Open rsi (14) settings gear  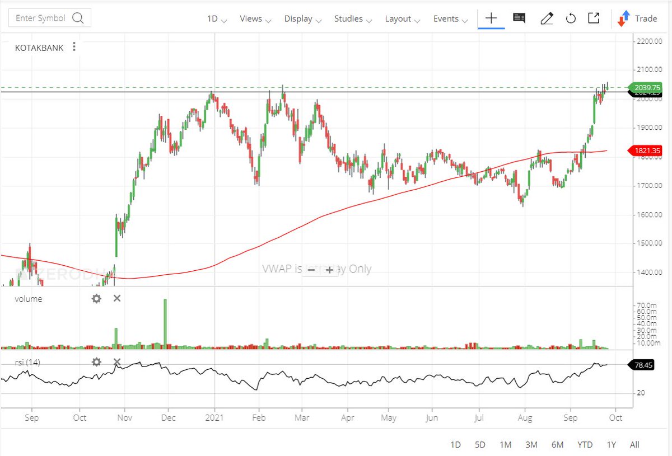pyautogui.click(x=96, y=362)
